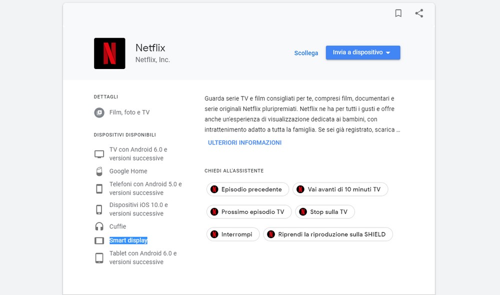Click the highlighted Smart display text
Screen dimensions: 500x295
coord(128,240)
